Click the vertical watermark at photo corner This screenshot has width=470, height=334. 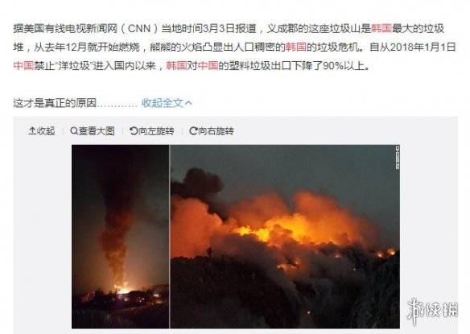pyautogui.click(x=397, y=158)
